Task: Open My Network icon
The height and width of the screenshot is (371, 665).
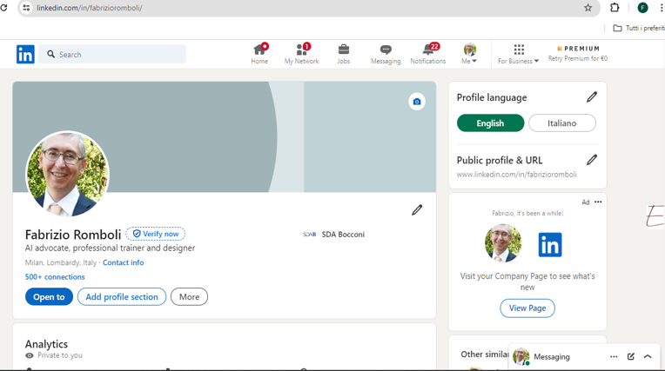Action: point(301,50)
